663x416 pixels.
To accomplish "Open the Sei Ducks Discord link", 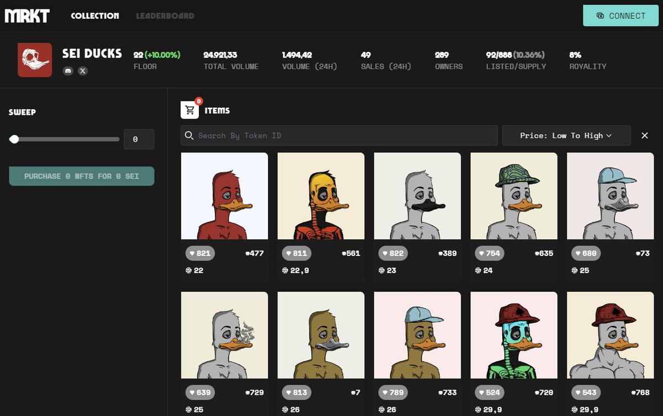I will point(67,71).
